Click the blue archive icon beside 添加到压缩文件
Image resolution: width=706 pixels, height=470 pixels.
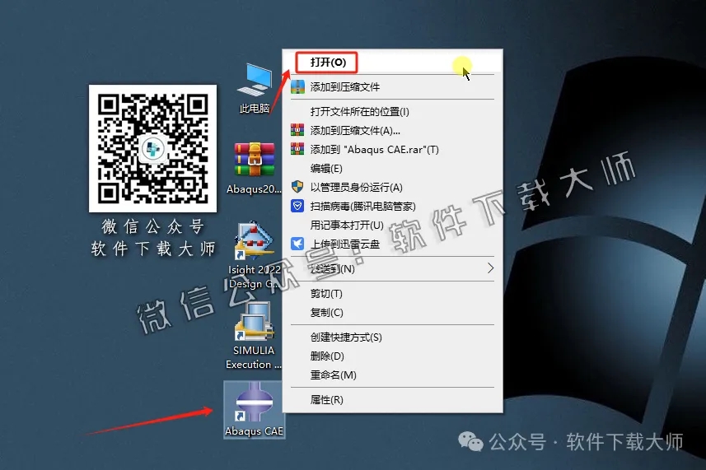(x=297, y=86)
